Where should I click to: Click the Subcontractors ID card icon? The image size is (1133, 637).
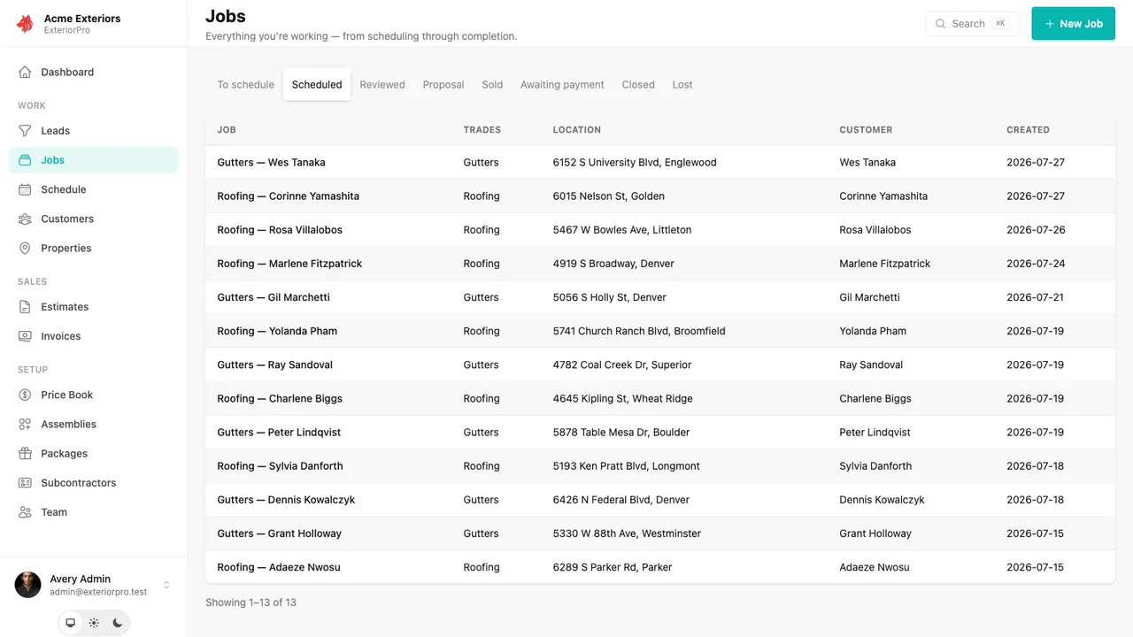25,483
